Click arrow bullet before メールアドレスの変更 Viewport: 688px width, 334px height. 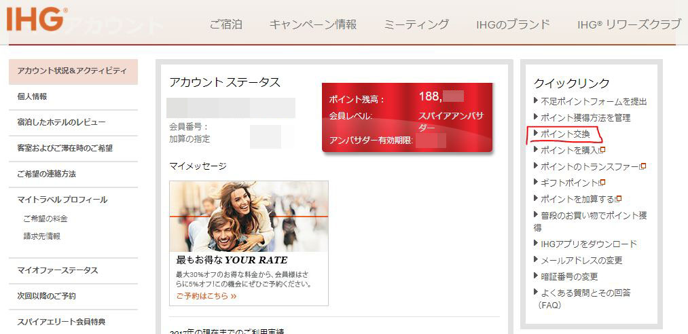pyautogui.click(x=536, y=259)
